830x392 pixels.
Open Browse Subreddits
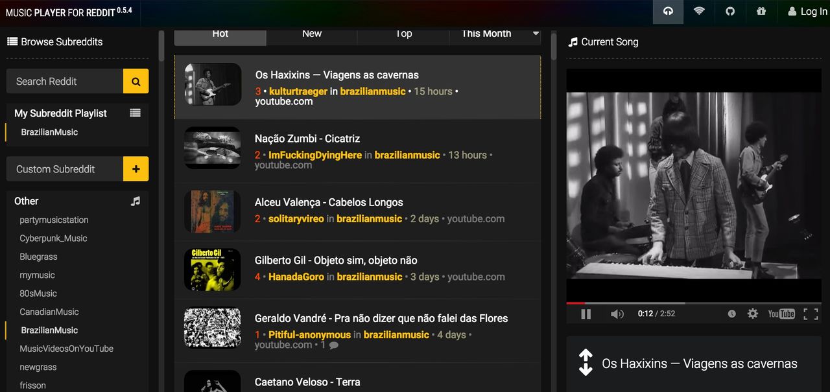tap(54, 41)
